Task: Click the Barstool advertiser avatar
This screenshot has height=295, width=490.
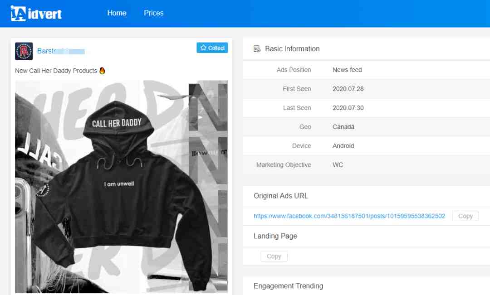Action: [24, 51]
